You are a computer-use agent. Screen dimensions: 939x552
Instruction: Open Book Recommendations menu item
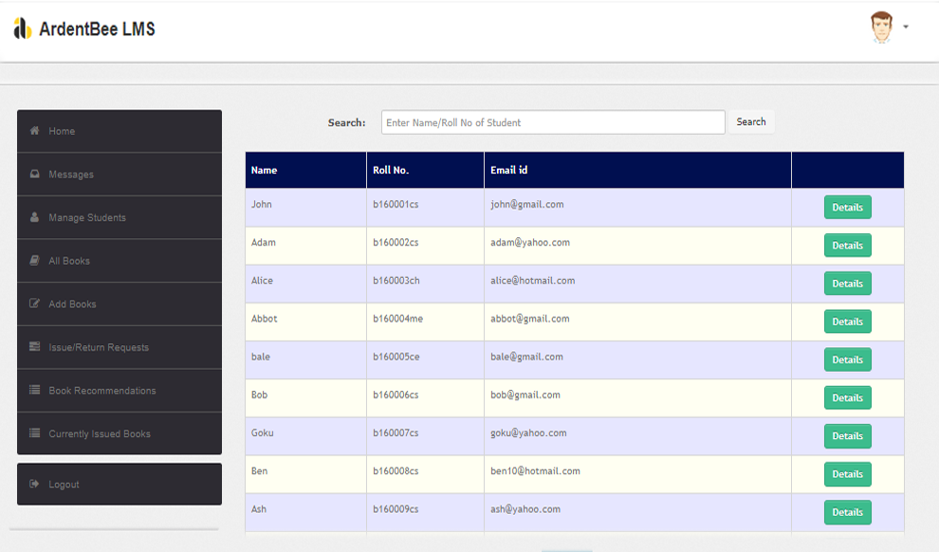[101, 391]
